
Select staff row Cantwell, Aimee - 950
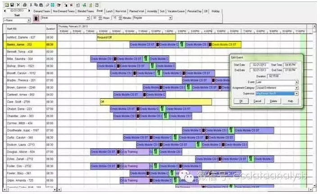pos(30,95)
